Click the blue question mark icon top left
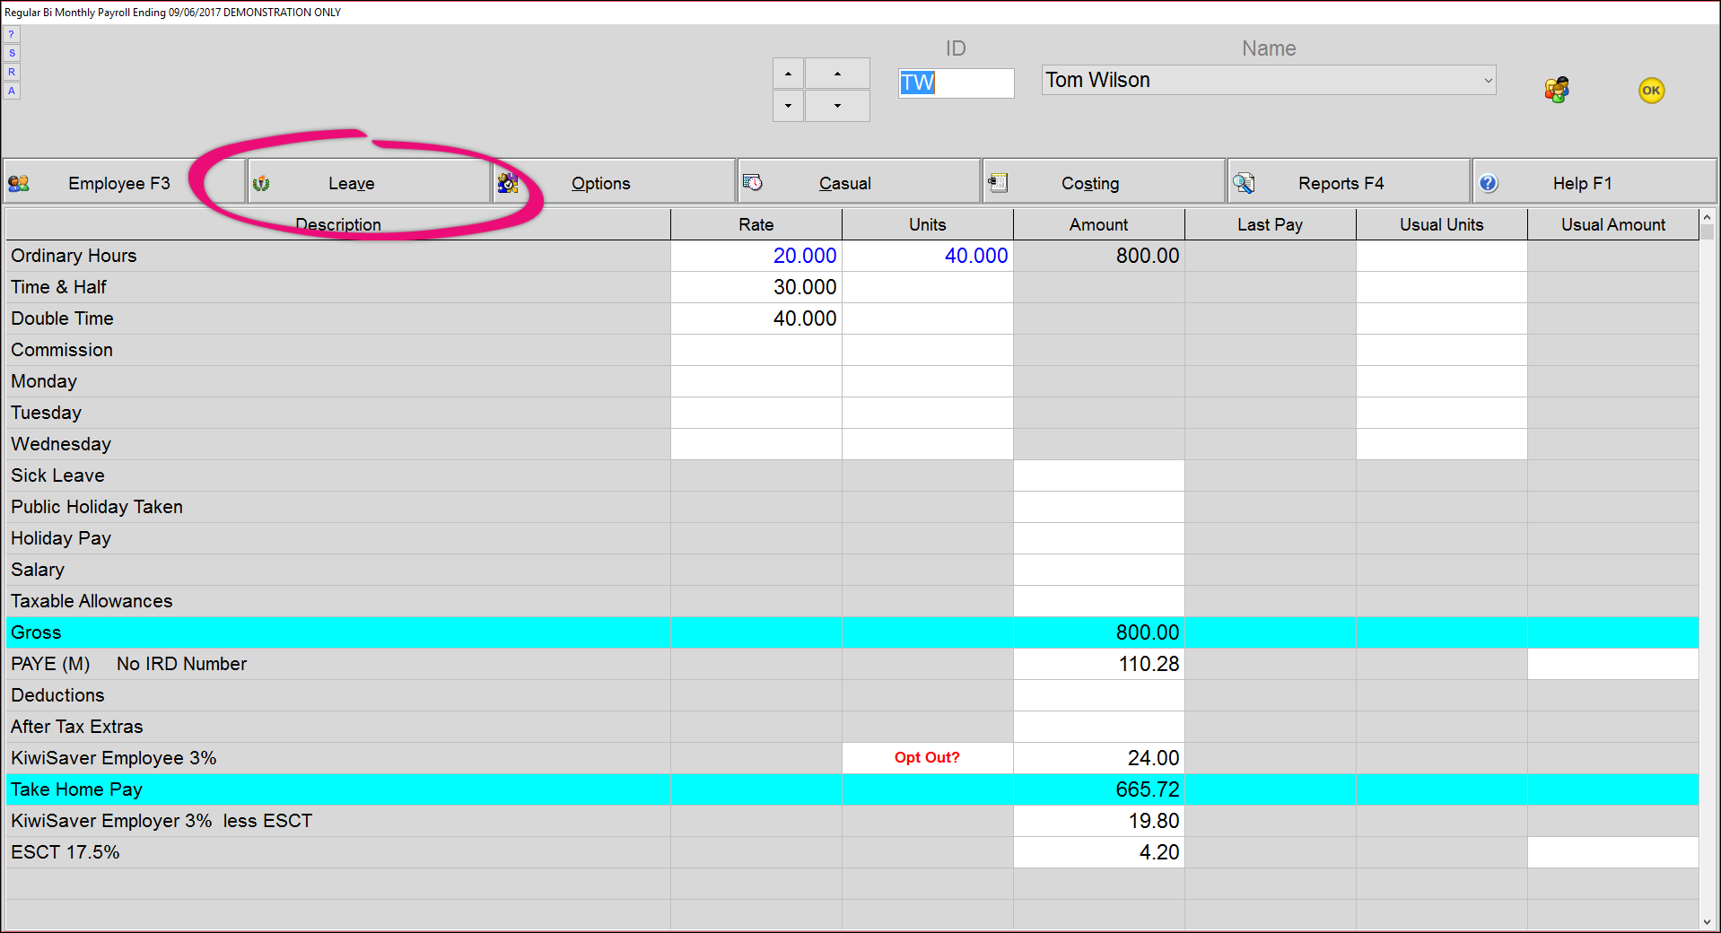 pos(12,33)
